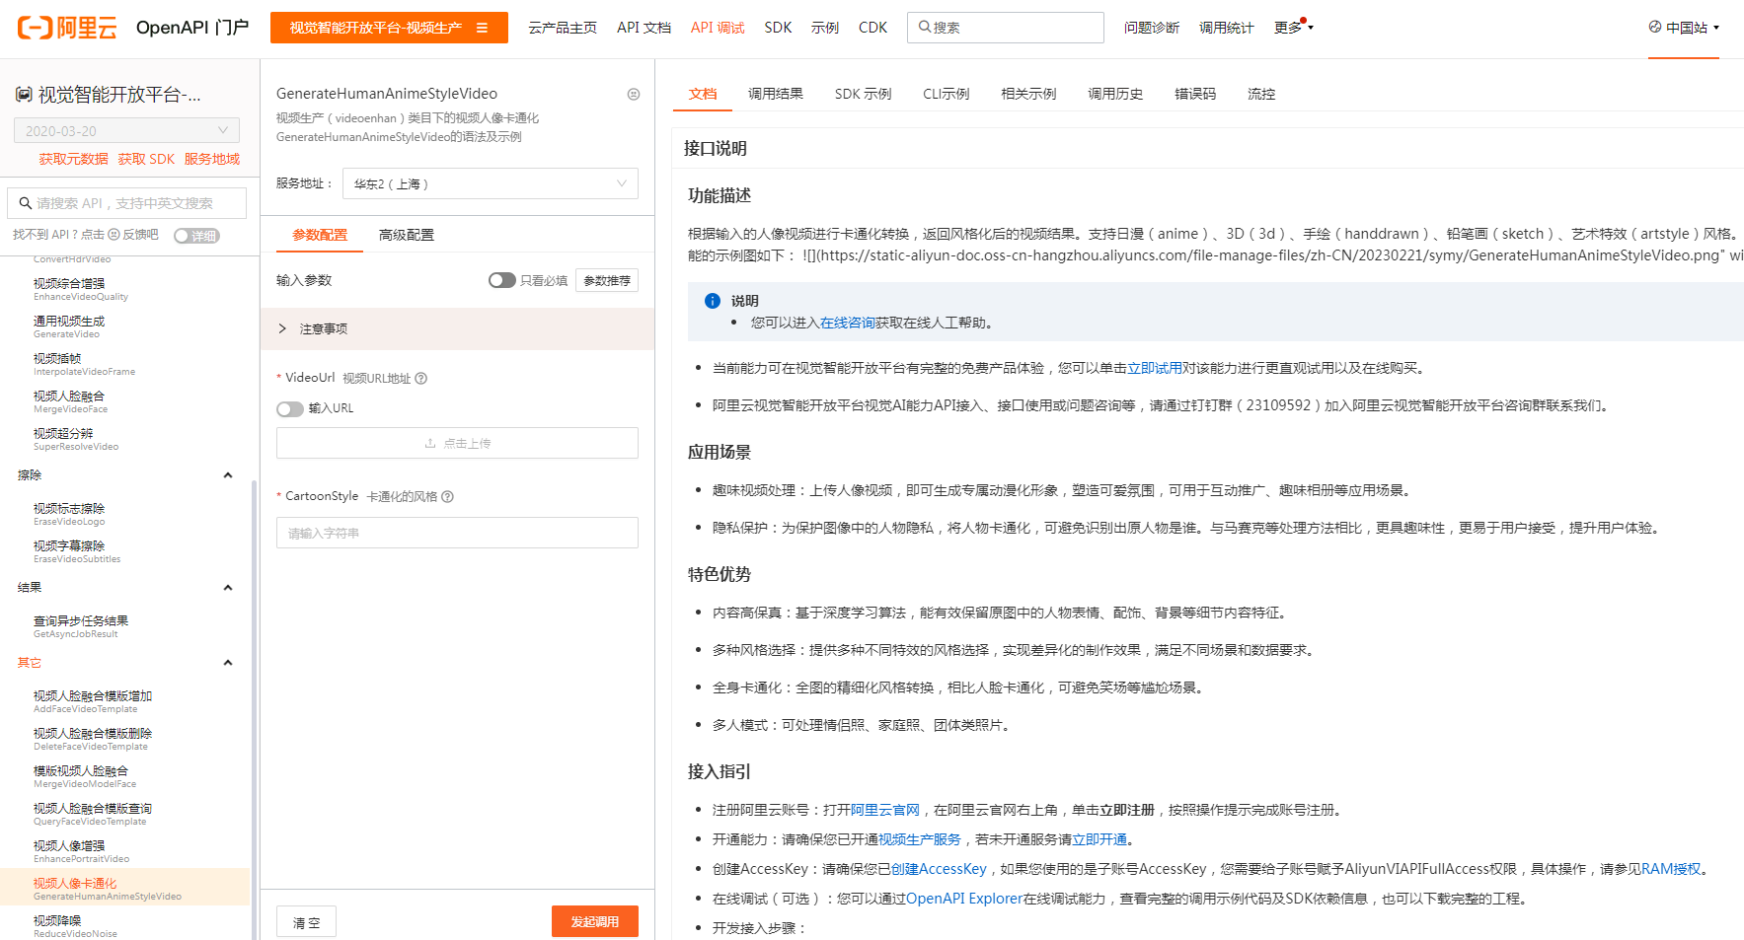
Task: Click the upload icon in 点击上传 box
Action: pyautogui.click(x=430, y=444)
